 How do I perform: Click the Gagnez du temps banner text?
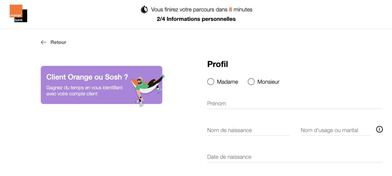(x=85, y=91)
